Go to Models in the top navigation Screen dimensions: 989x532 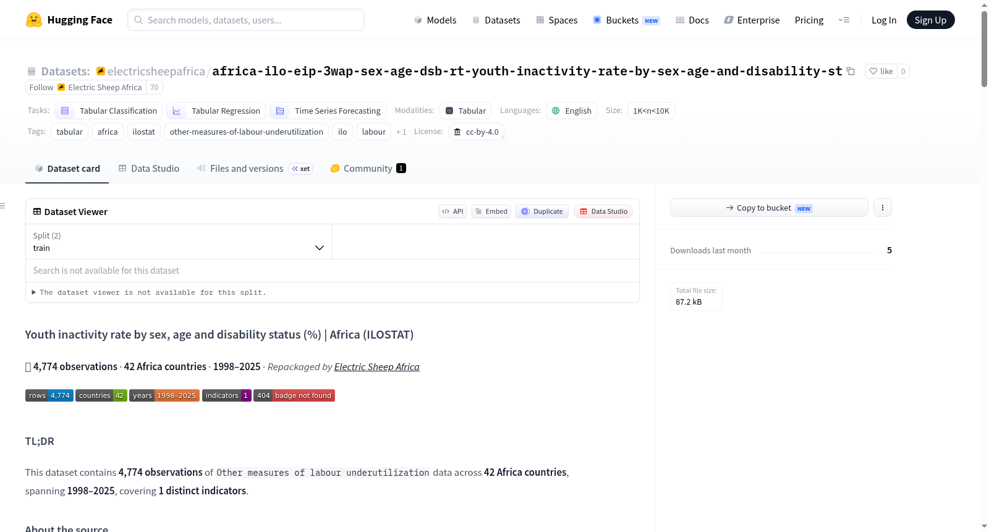coord(435,20)
